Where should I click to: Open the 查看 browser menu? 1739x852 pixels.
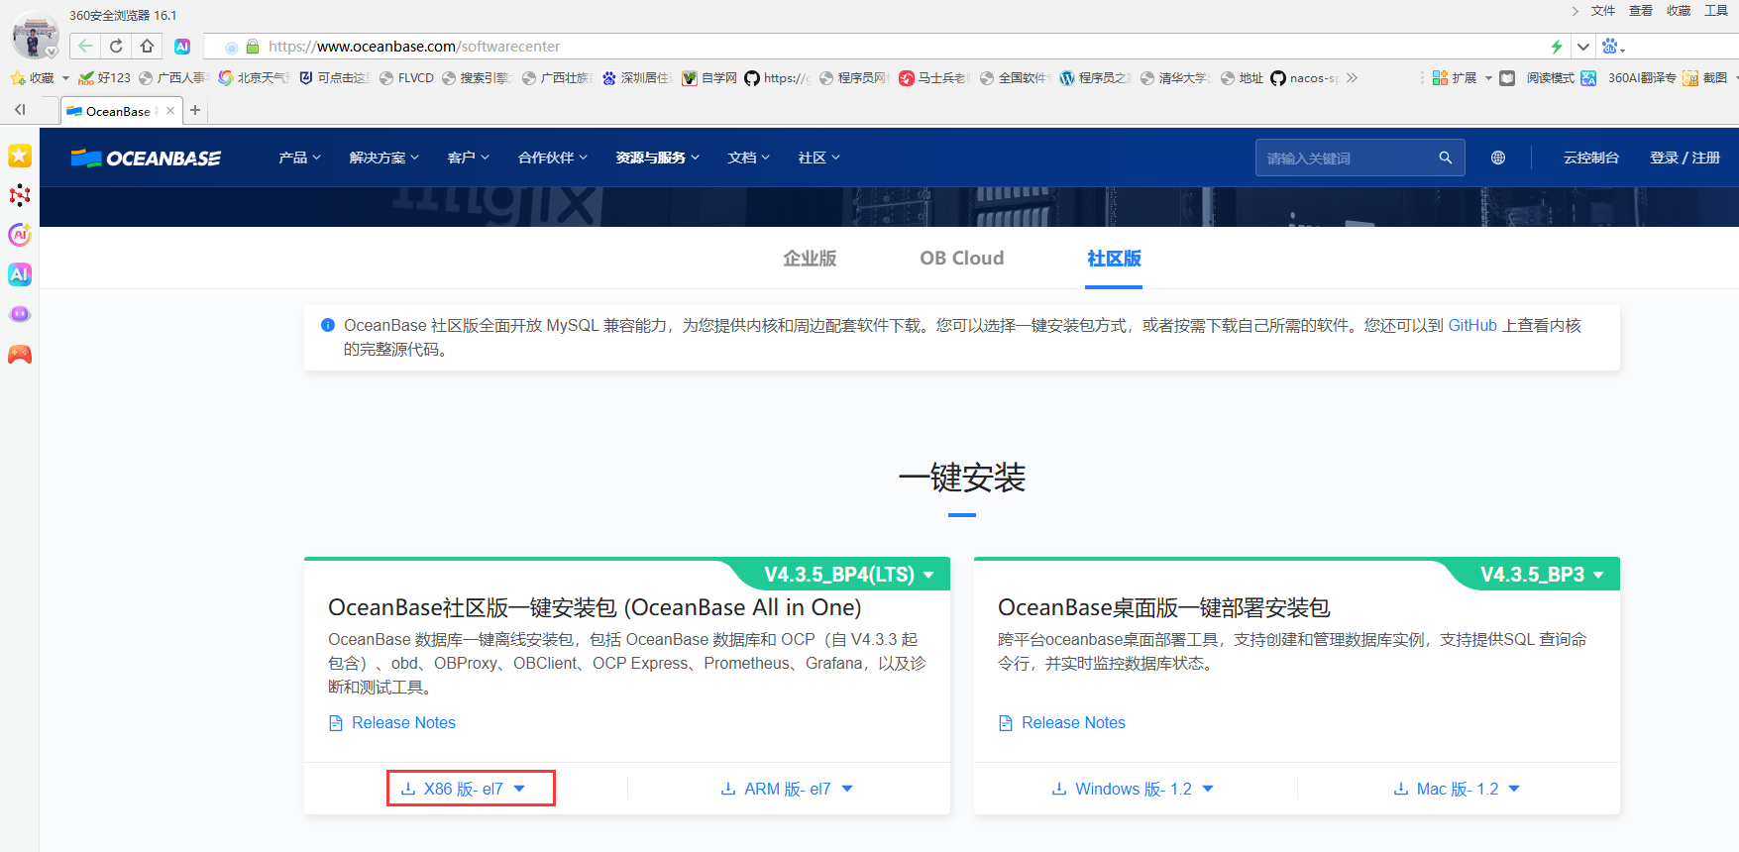tap(1640, 11)
